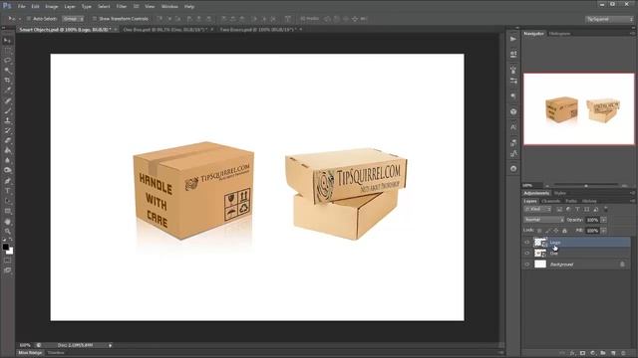Viewport: 638px width, 358px height.
Task: Open the File menu
Action: [21, 7]
